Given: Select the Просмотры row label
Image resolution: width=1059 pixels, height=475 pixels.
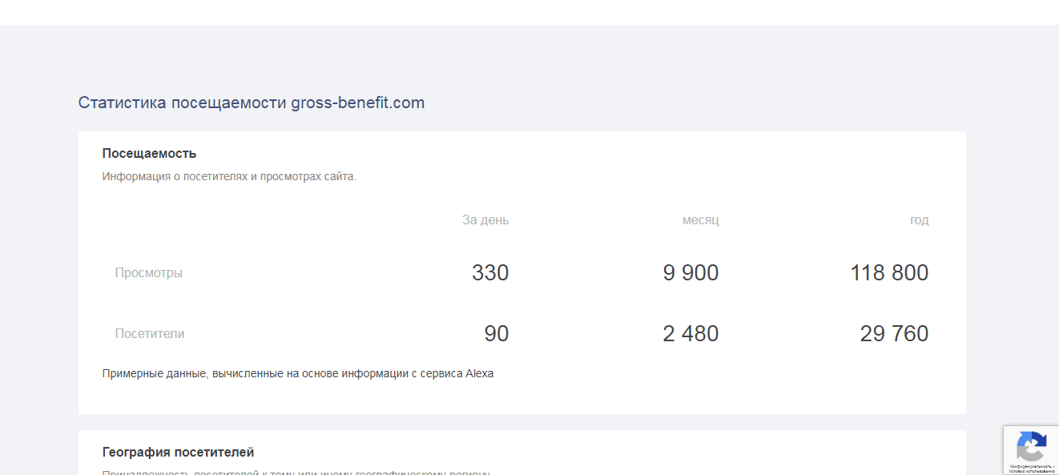Looking at the screenshot, I should click(x=149, y=272).
